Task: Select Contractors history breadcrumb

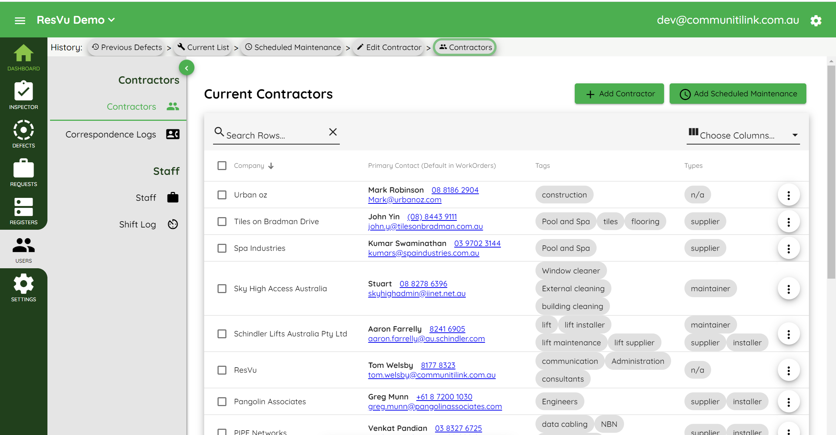Action: (465, 47)
